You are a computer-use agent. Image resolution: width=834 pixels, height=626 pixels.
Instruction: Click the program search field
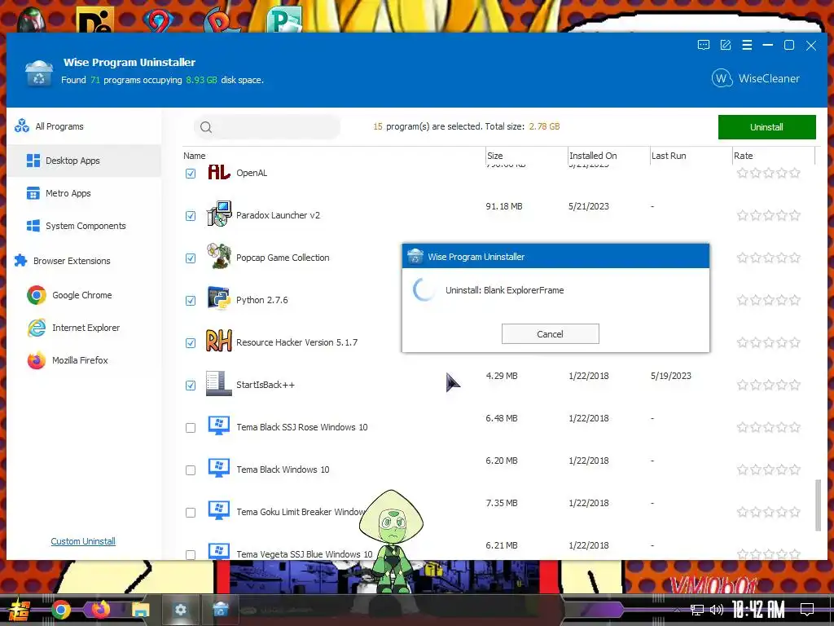267,126
